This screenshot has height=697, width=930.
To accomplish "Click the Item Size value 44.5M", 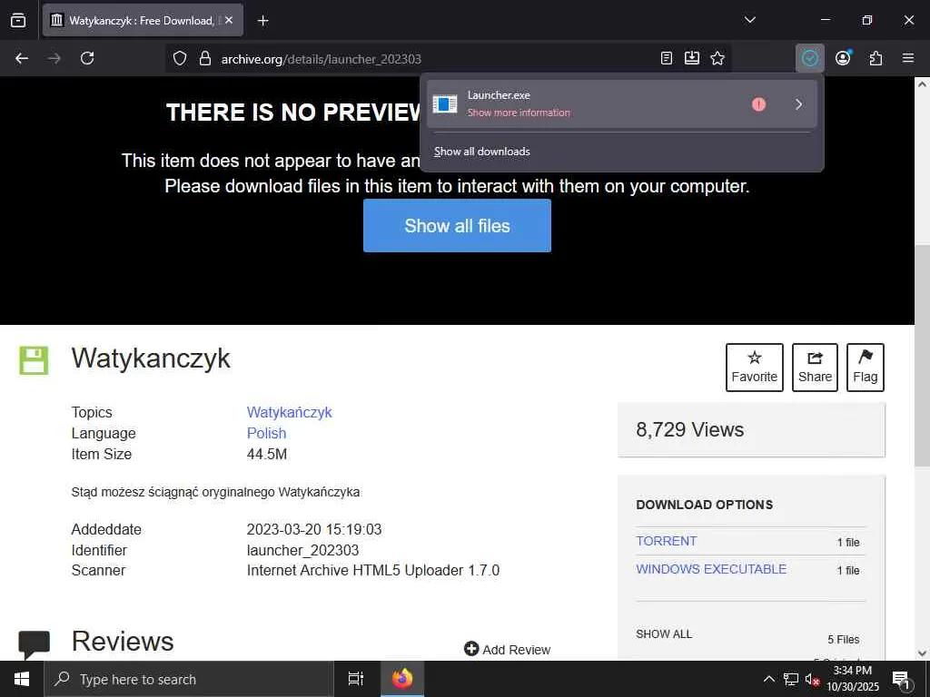I will tap(267, 454).
